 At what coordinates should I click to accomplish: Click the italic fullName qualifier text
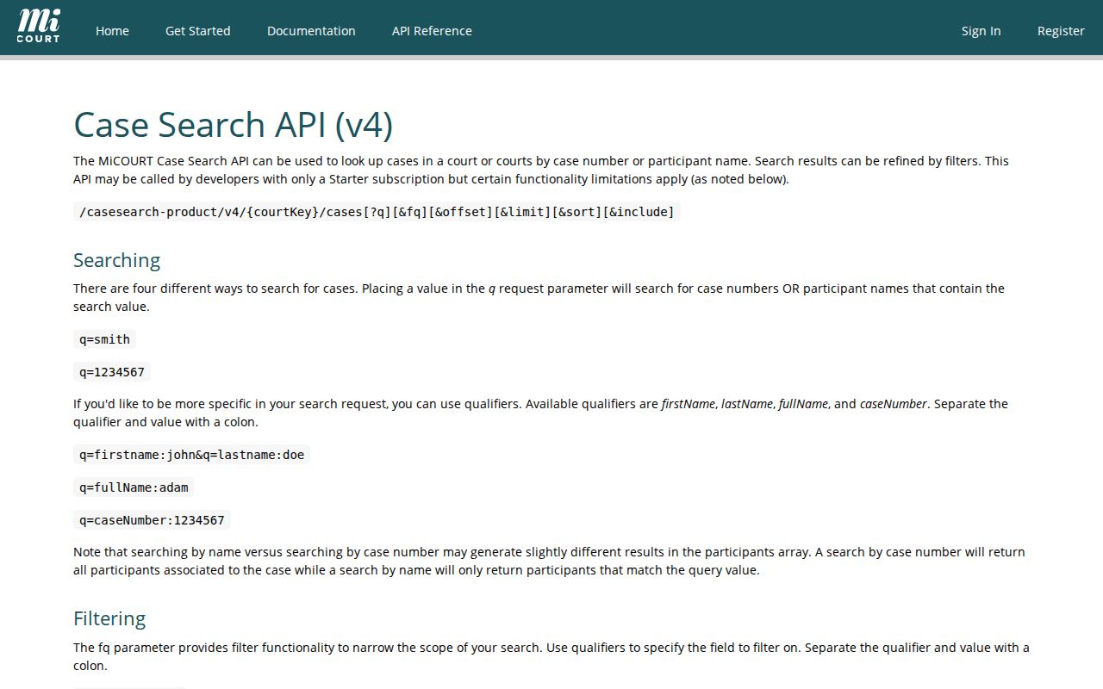[x=803, y=404]
